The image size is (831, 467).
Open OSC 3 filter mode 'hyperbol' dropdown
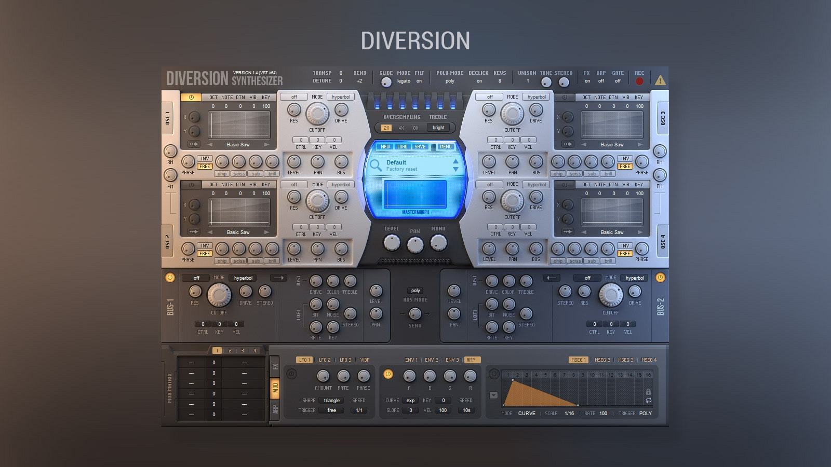pos(537,97)
